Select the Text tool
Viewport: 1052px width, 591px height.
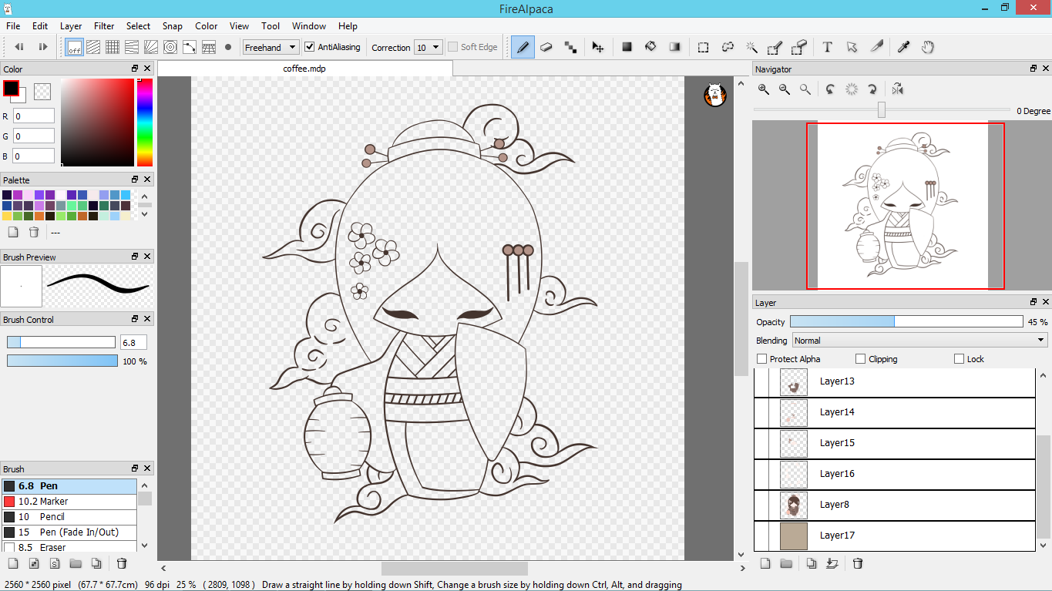point(827,47)
